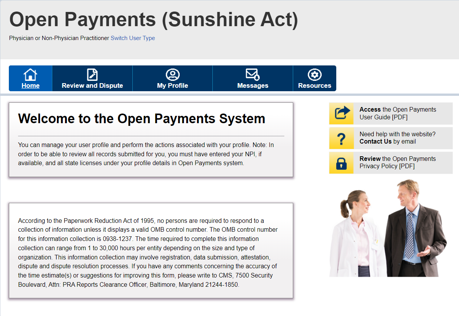The width and height of the screenshot is (459, 316).
Task: Click the Paperwork Reduction Act paragraph
Action: tap(148, 252)
